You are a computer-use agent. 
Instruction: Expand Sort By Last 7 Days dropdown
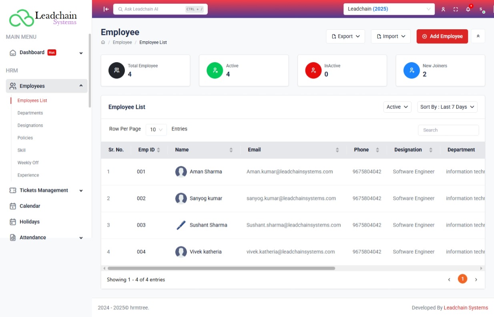click(447, 107)
